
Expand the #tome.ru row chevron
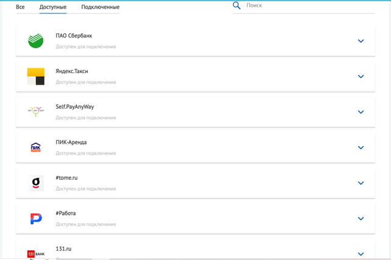pos(361,183)
